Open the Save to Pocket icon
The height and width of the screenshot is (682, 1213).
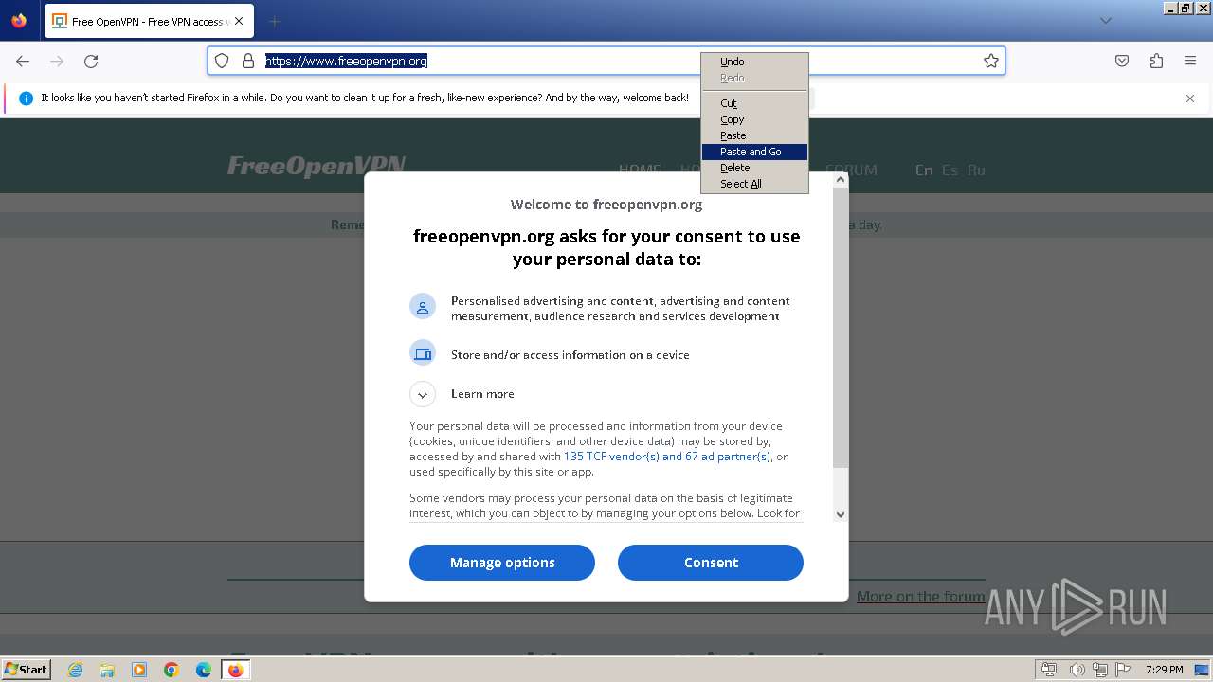[1122, 61]
